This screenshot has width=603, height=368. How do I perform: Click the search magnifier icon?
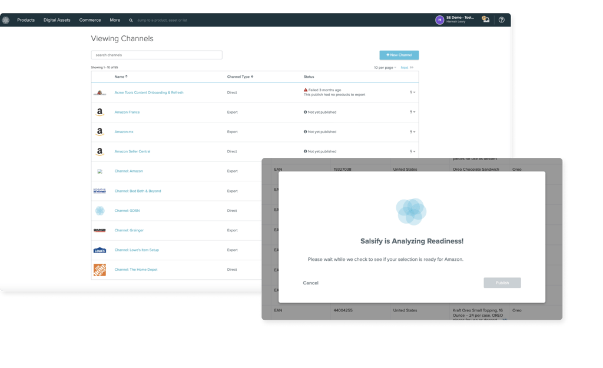[131, 21]
